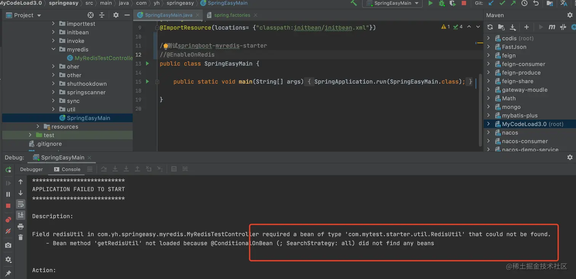Close the SpringEasyMain.java editor tab
This screenshot has height=279, width=576.
[x=197, y=15]
